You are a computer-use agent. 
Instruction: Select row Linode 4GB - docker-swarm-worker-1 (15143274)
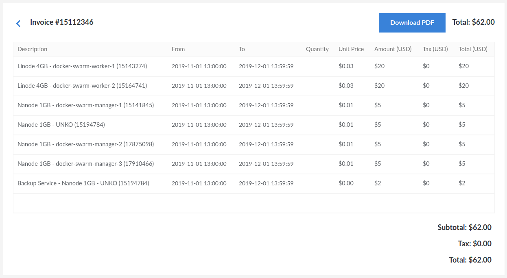pyautogui.click(x=254, y=66)
